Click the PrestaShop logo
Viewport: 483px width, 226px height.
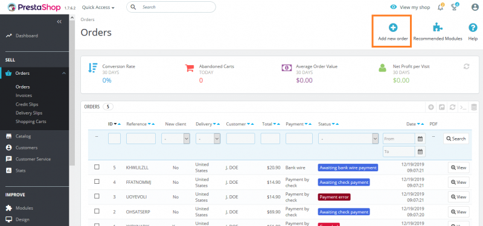(34, 7)
